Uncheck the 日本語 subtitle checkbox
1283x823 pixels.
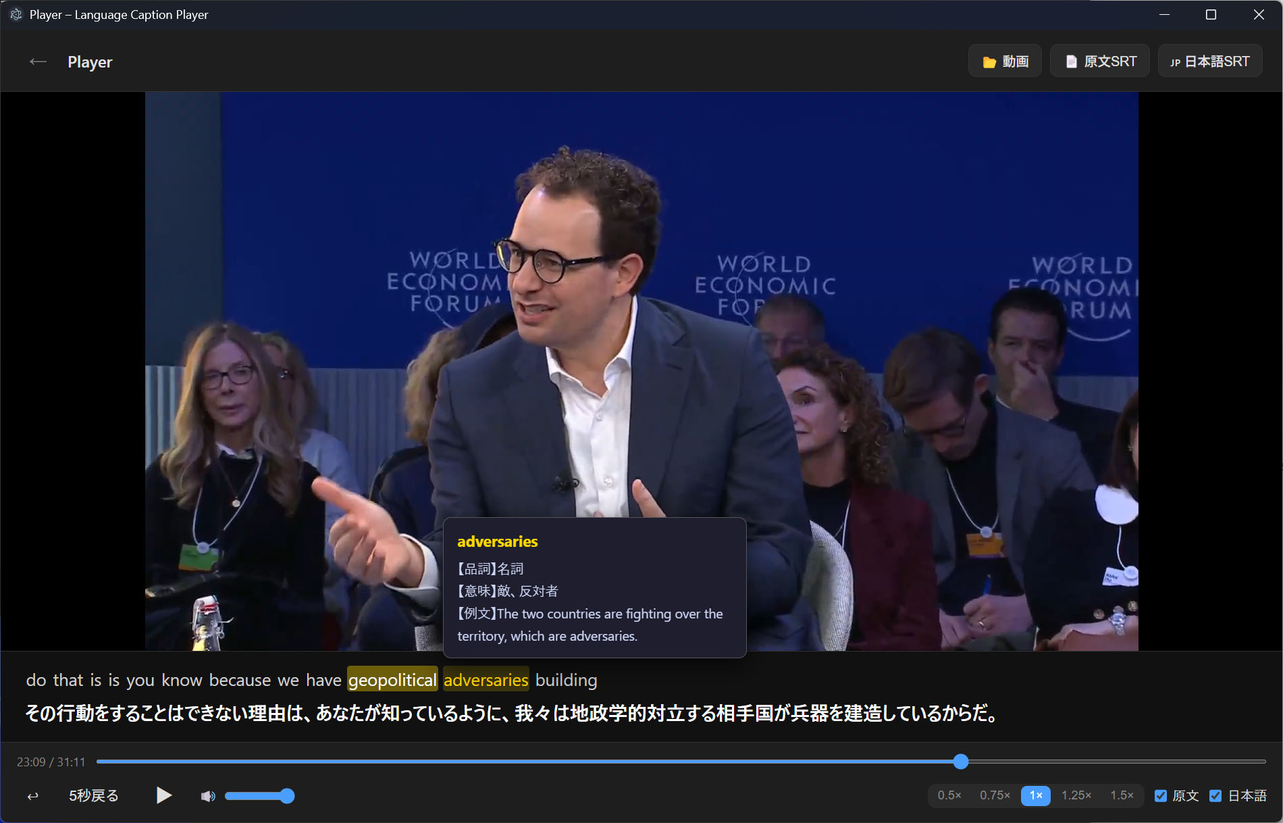tap(1215, 796)
